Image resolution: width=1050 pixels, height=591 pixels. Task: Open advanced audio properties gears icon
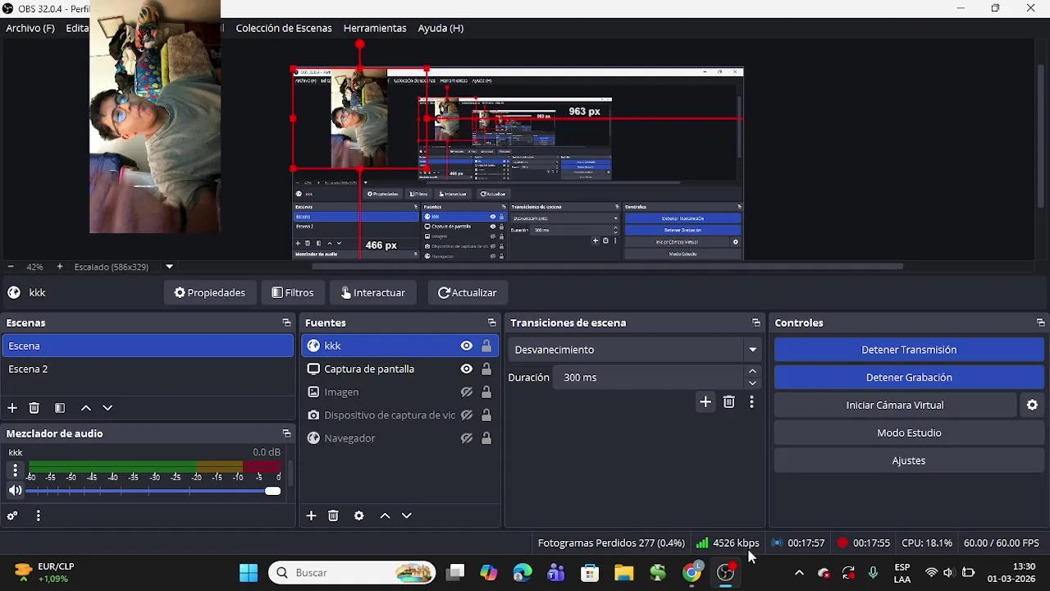pos(12,515)
